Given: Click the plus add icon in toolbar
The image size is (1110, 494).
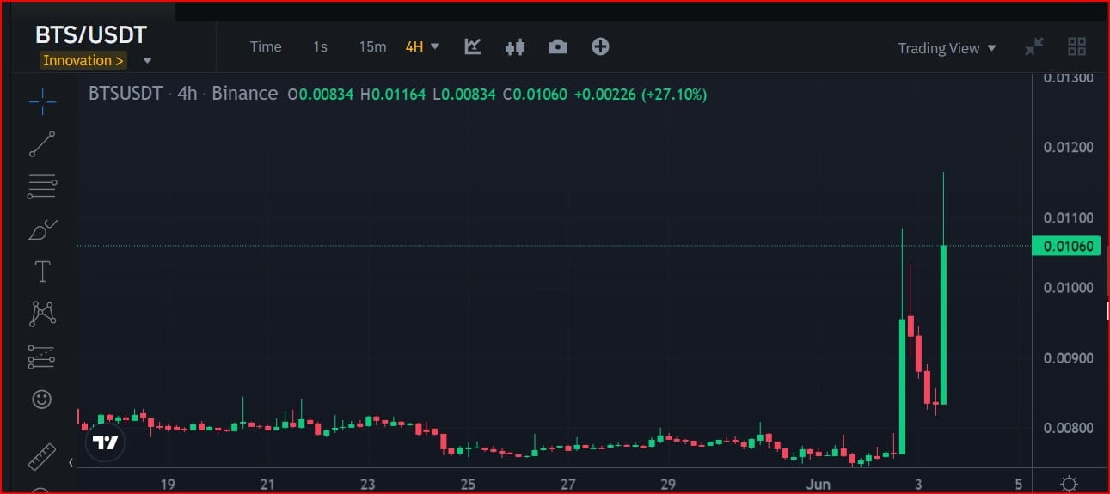Looking at the screenshot, I should tap(600, 46).
